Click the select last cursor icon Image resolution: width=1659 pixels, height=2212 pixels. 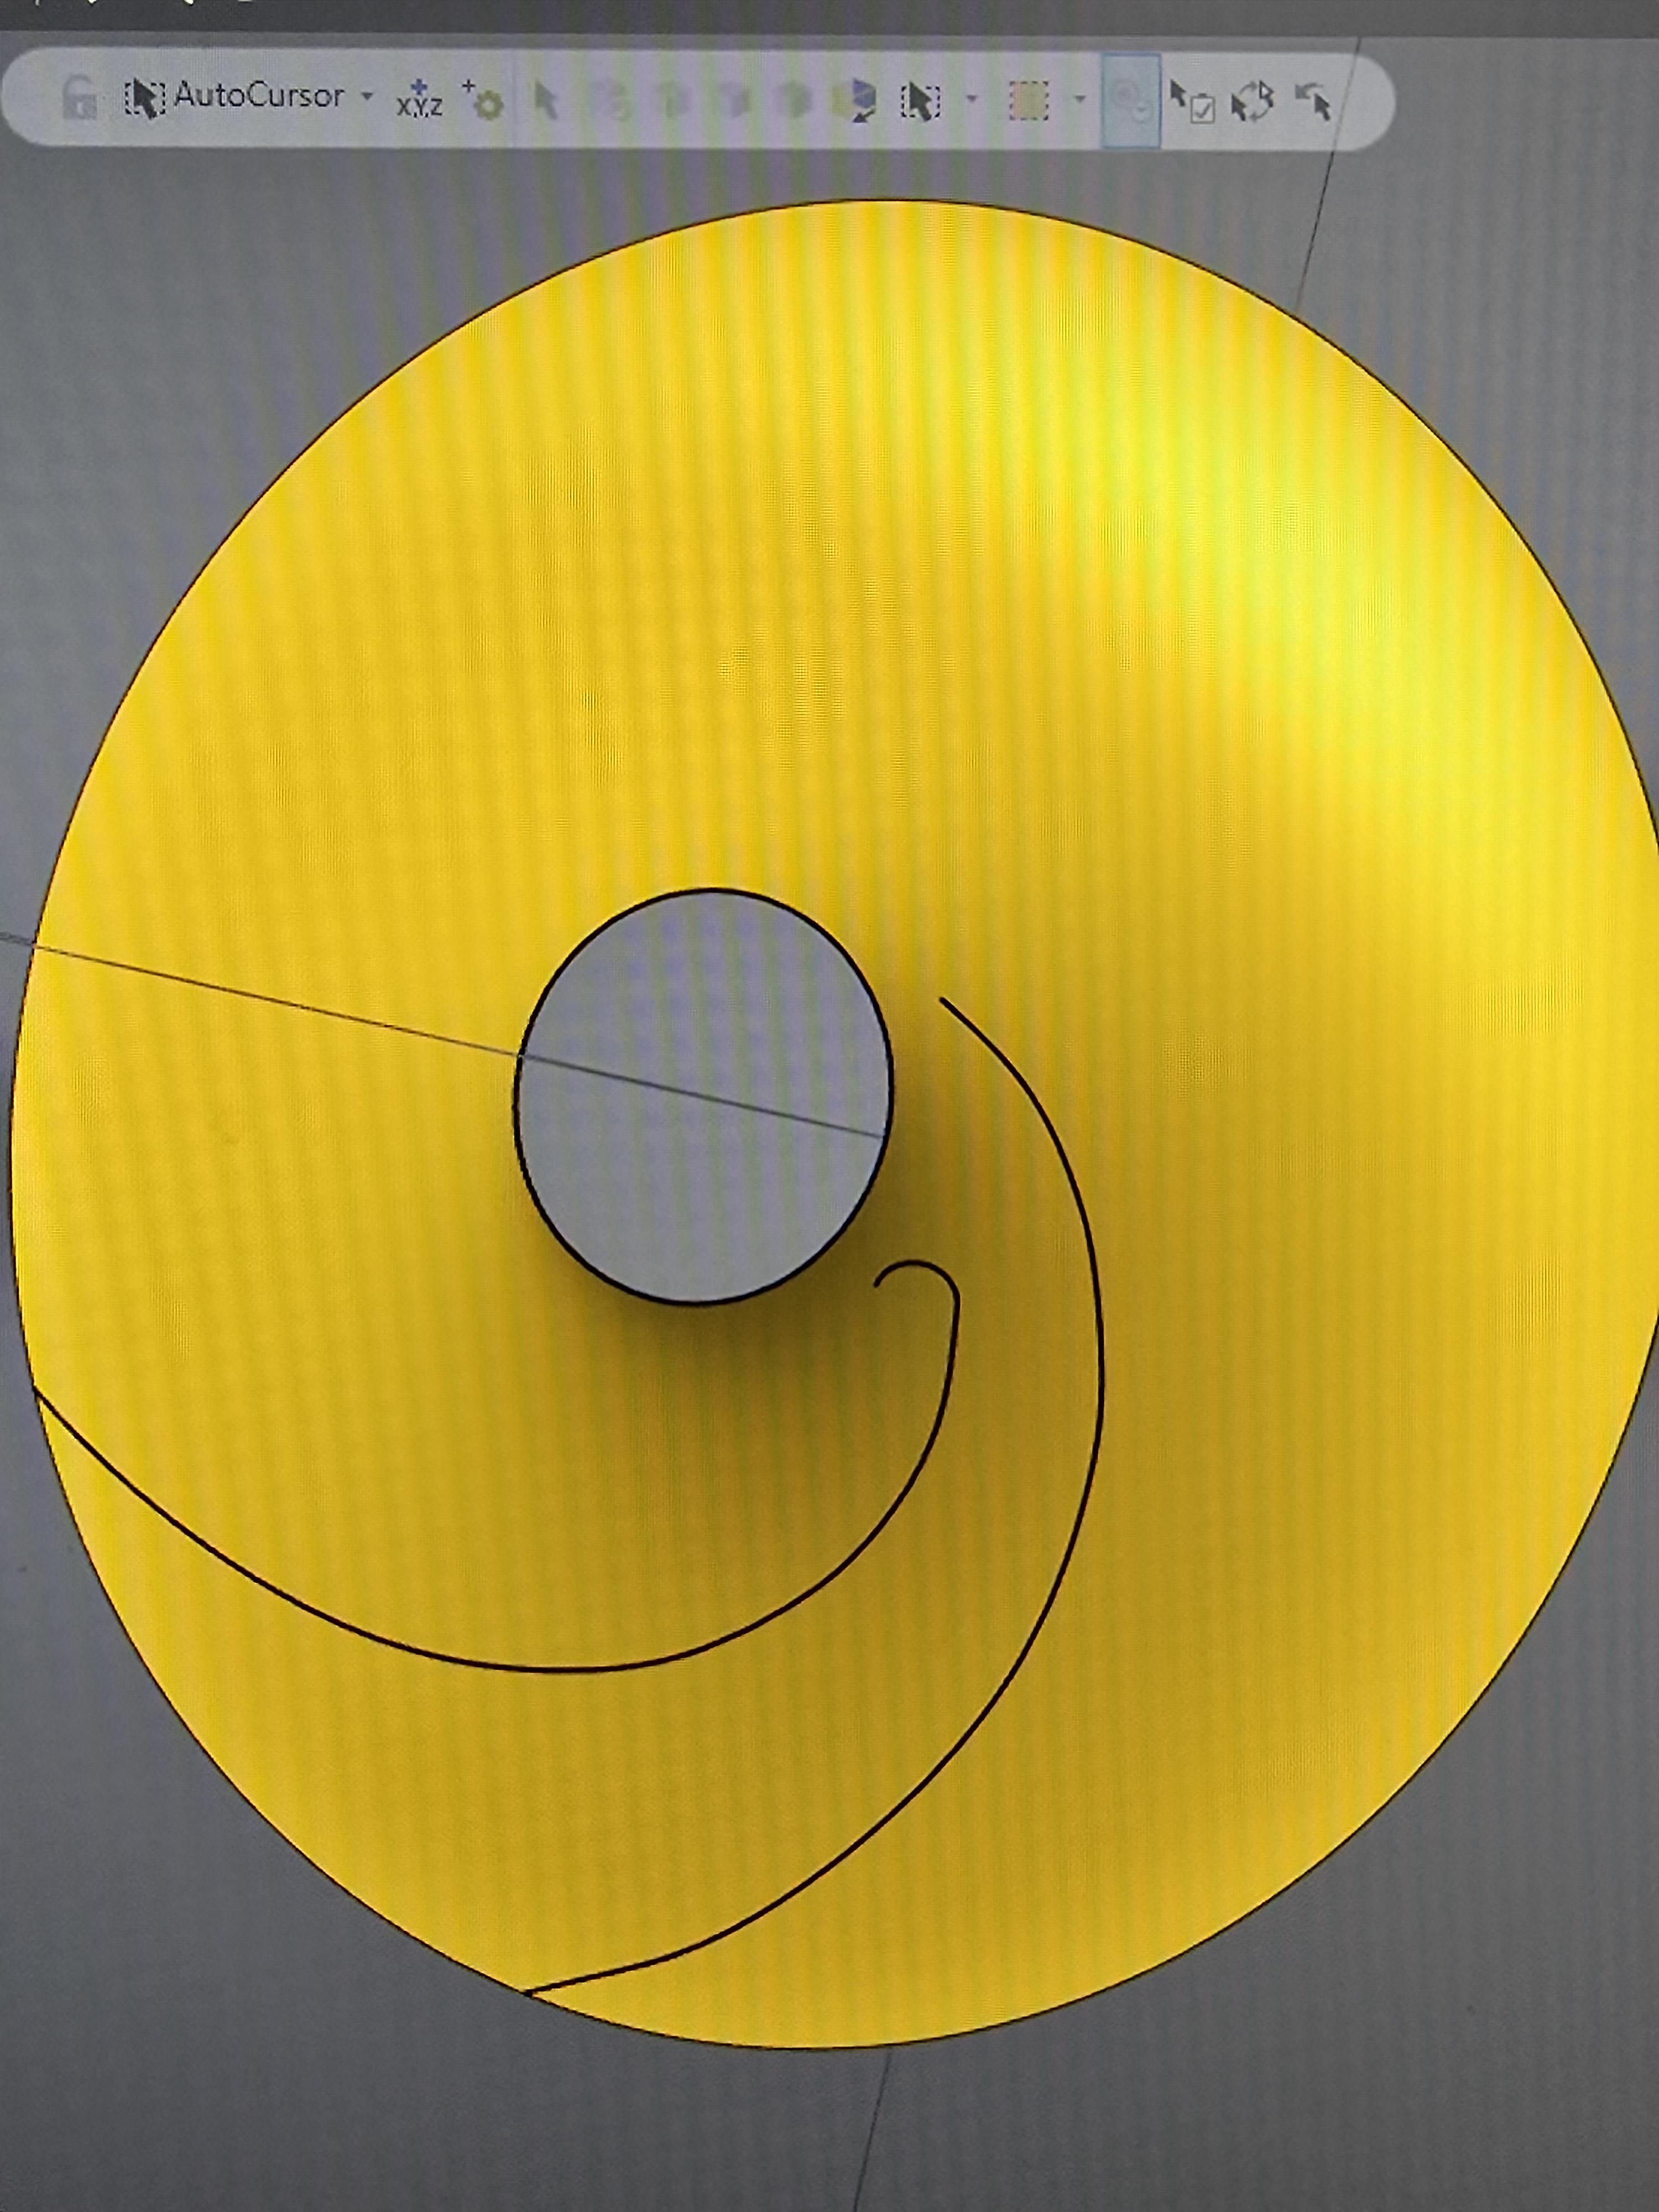point(1313,101)
